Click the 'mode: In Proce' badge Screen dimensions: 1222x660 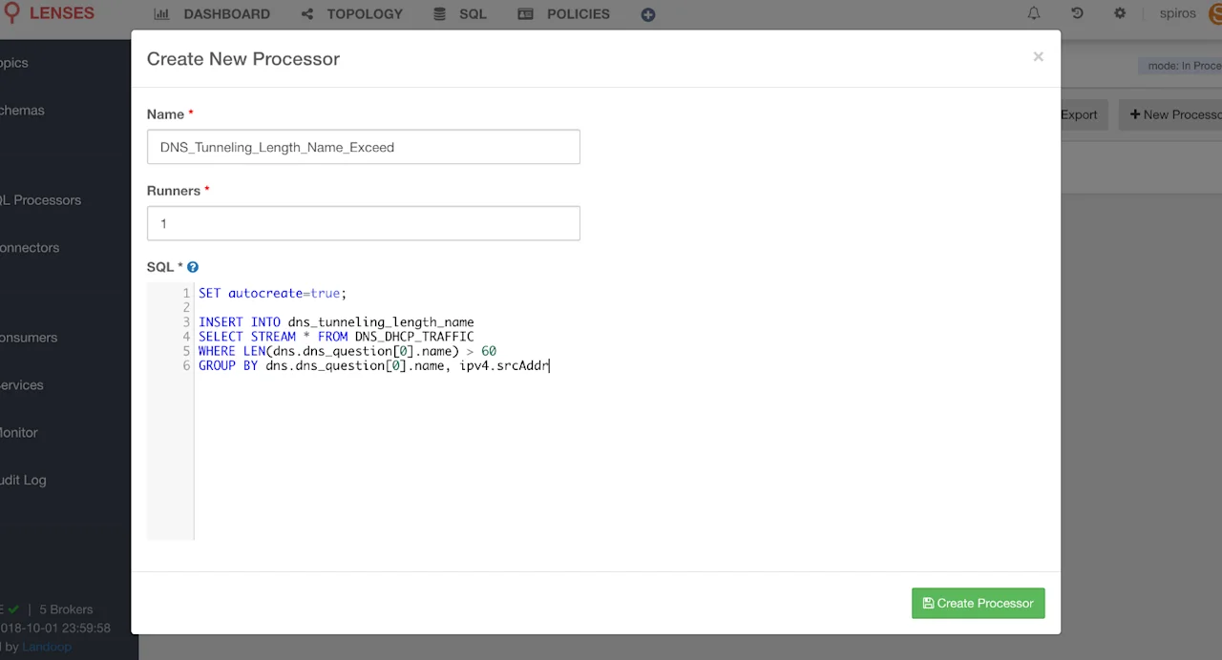point(1179,66)
